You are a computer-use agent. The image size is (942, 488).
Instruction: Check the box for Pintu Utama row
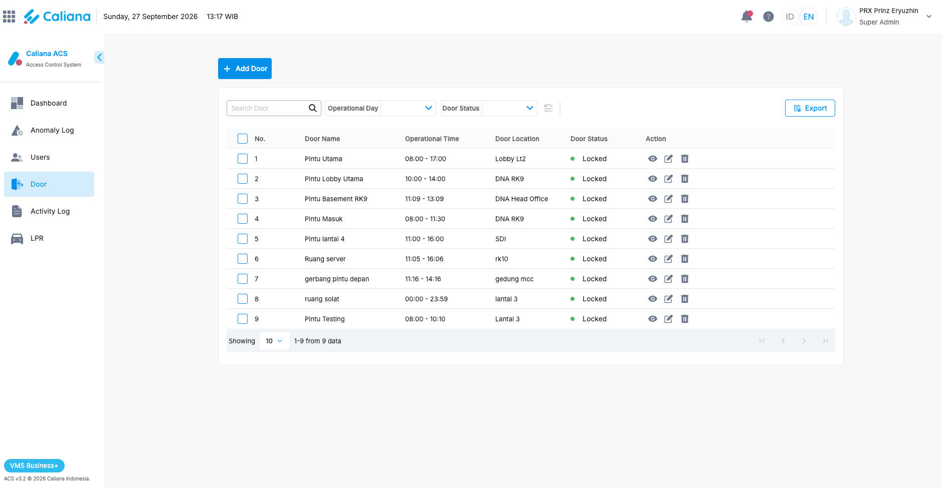[243, 159]
